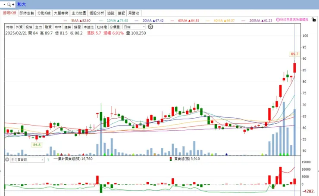Image resolution: width=319 pixels, height=196 pixels.
Task: Close the 主力買賣超 indicator panel
Action: [x=7, y=160]
